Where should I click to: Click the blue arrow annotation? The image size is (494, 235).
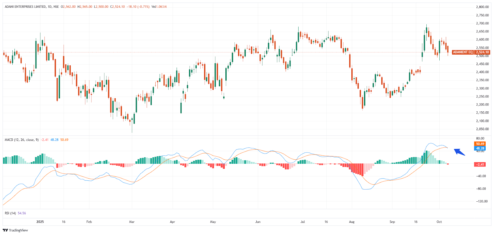click(x=459, y=152)
